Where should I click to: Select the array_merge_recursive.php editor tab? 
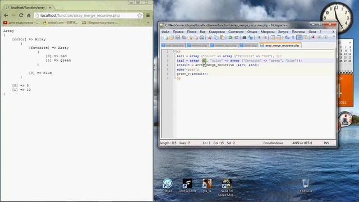280,45
